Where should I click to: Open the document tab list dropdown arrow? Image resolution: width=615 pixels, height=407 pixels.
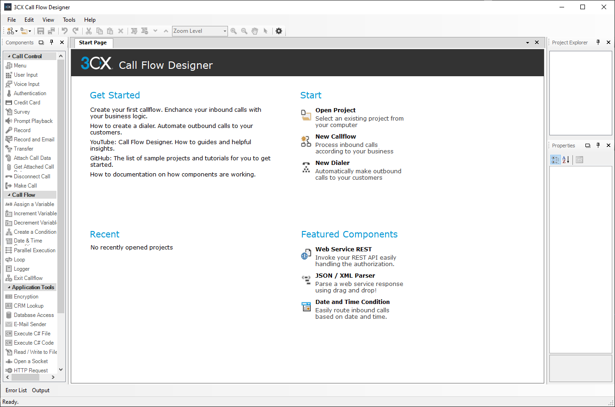pyautogui.click(x=528, y=43)
